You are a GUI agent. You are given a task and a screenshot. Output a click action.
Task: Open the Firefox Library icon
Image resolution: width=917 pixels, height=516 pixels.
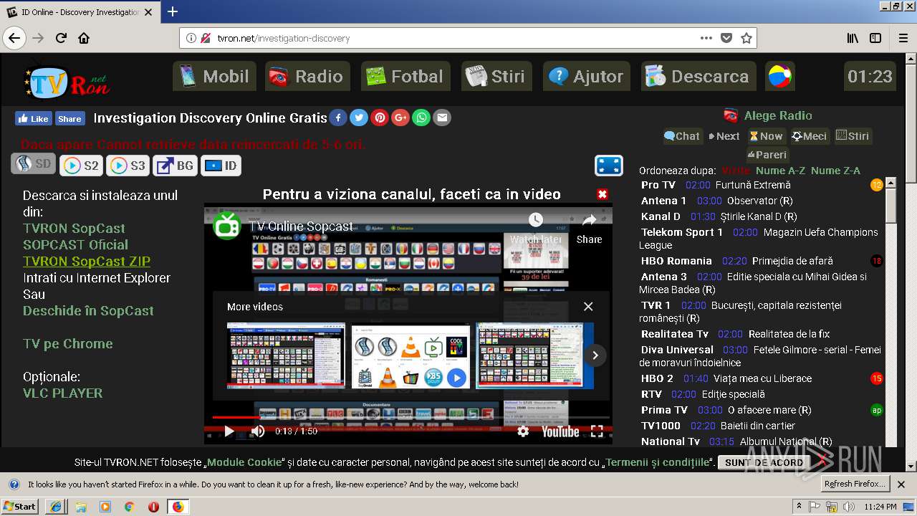click(x=853, y=38)
